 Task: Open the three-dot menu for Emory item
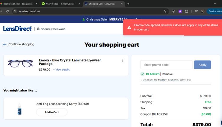click(x=123, y=60)
